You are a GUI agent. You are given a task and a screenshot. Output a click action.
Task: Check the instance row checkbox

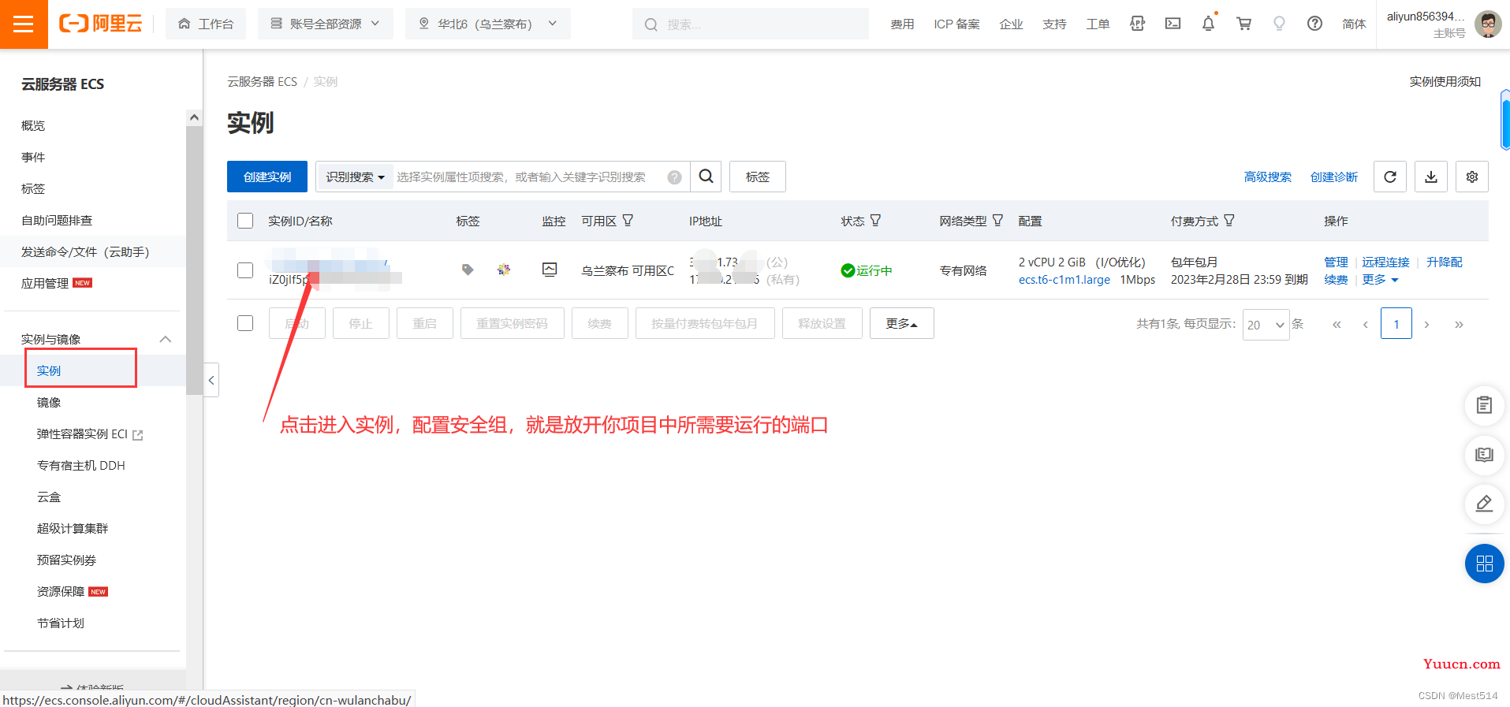click(245, 270)
